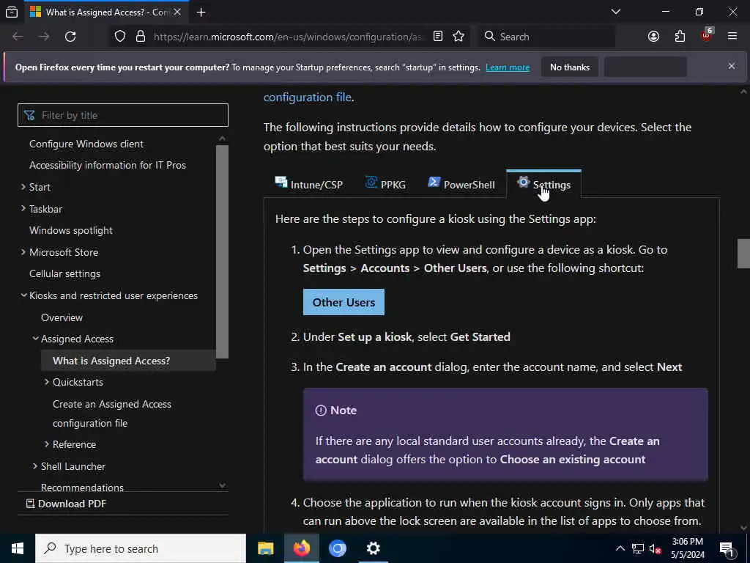Open Settings gear on taskbar
The height and width of the screenshot is (563, 750).
(373, 548)
